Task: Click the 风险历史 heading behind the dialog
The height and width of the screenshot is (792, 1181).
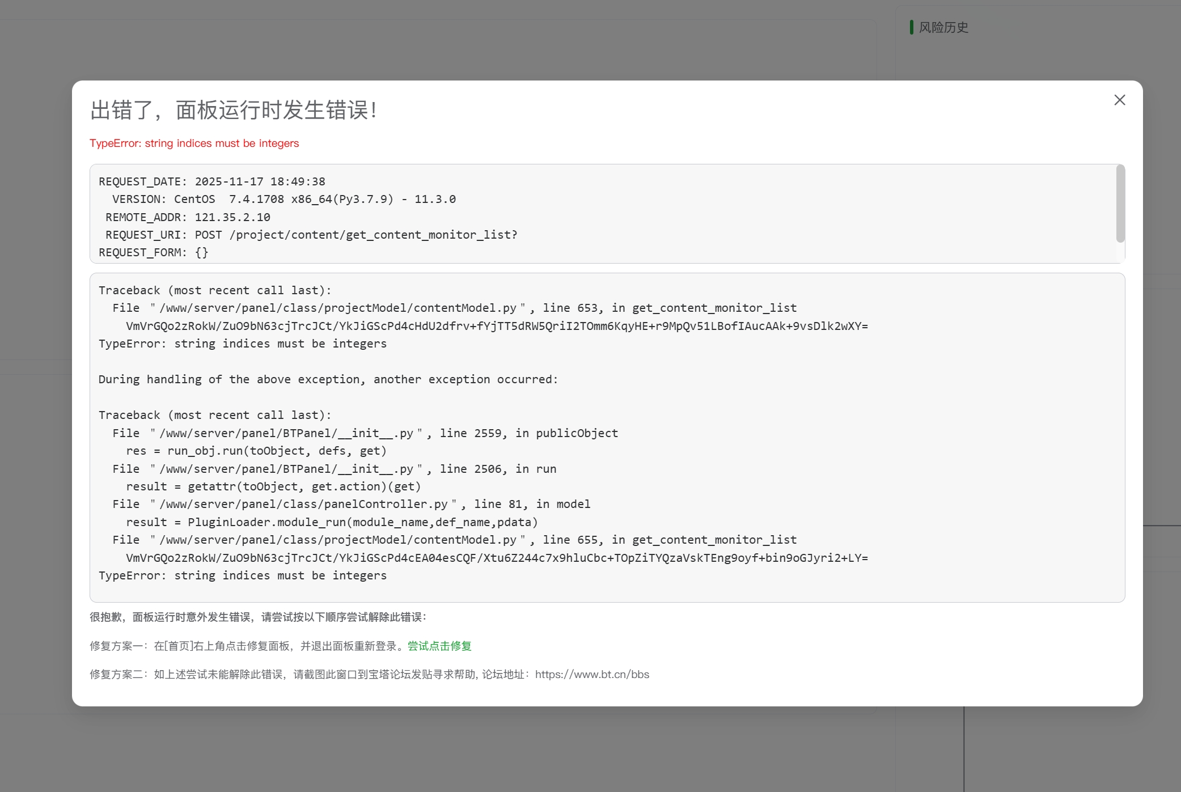Action: [x=943, y=27]
